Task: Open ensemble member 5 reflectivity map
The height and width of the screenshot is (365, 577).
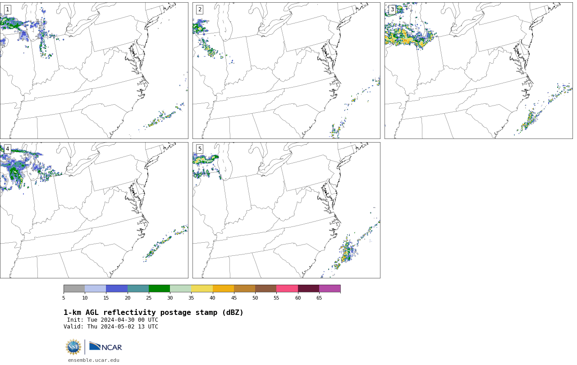Action: pyautogui.click(x=286, y=210)
